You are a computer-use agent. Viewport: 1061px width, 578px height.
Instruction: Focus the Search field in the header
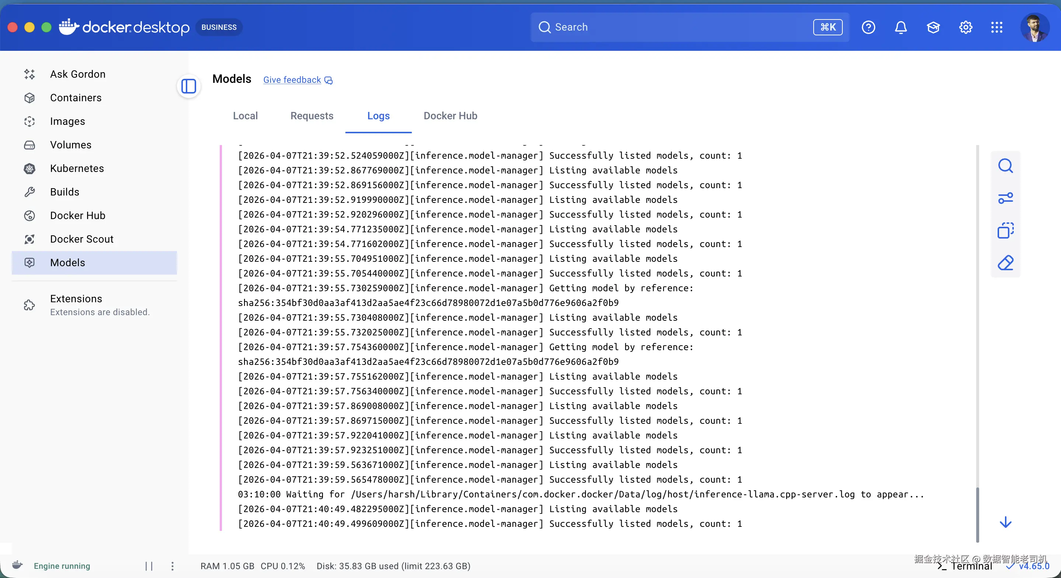pos(689,27)
